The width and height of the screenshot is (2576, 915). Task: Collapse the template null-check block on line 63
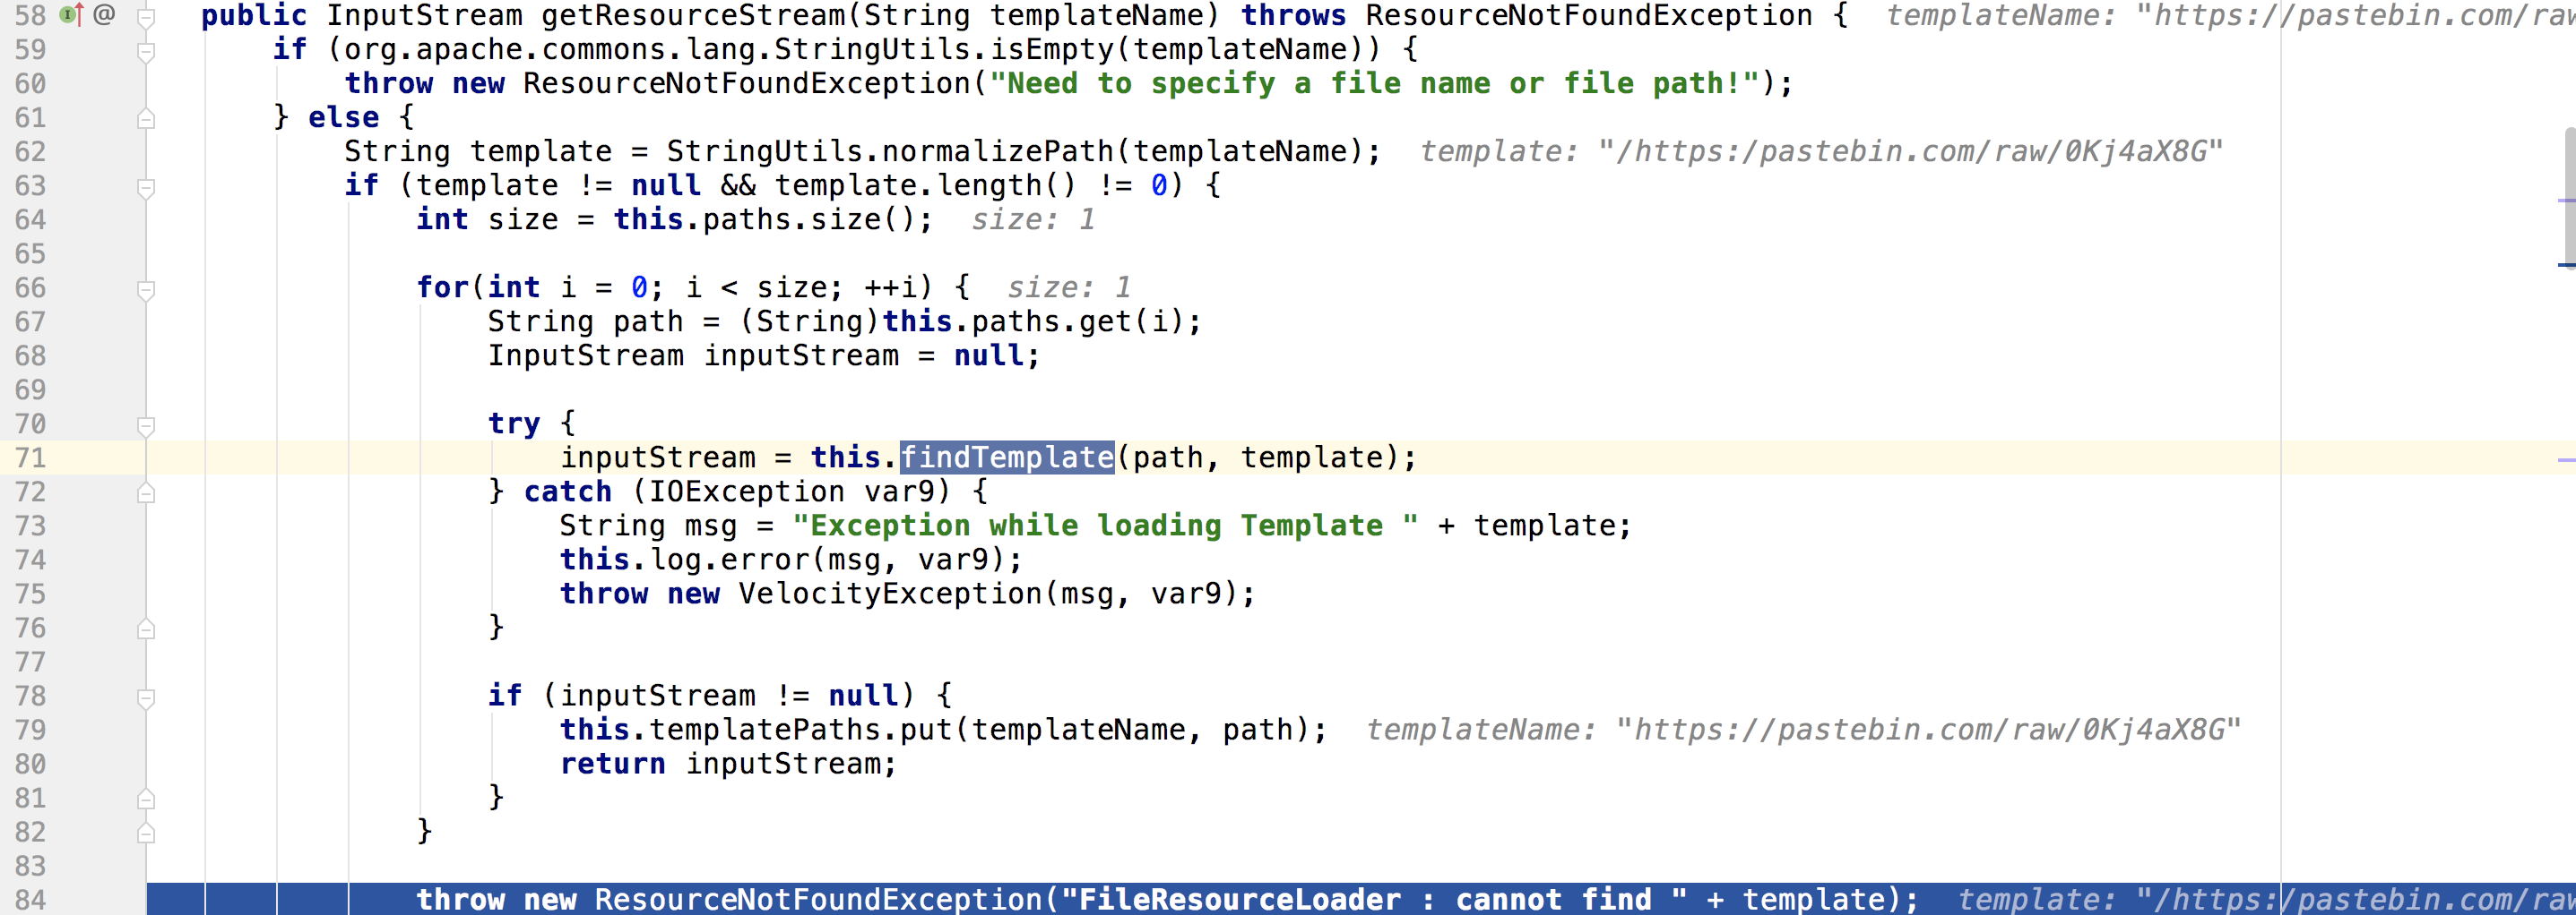(146, 187)
